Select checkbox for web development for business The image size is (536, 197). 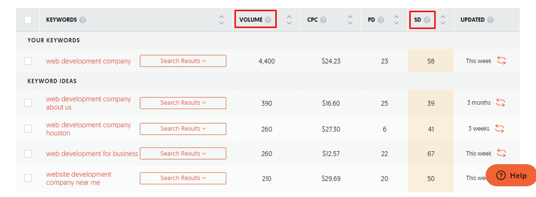(x=28, y=153)
